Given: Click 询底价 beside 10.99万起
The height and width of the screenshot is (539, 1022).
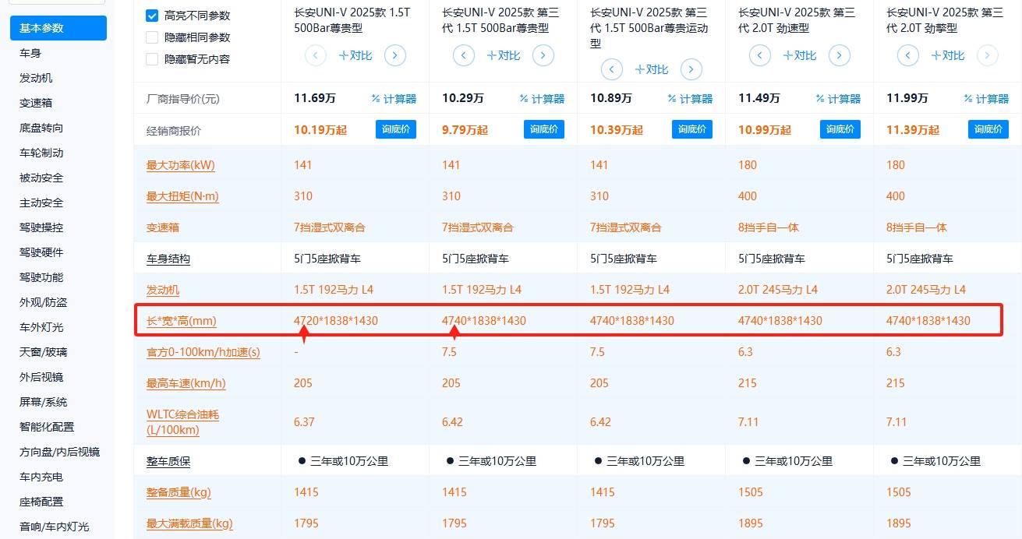Looking at the screenshot, I should point(840,129).
